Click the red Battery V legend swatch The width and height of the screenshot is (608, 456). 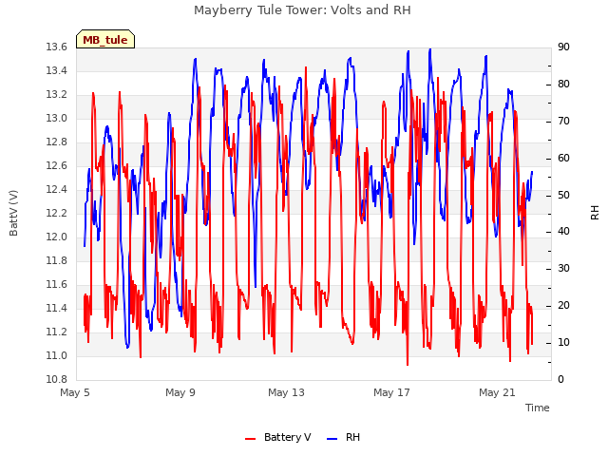click(251, 439)
